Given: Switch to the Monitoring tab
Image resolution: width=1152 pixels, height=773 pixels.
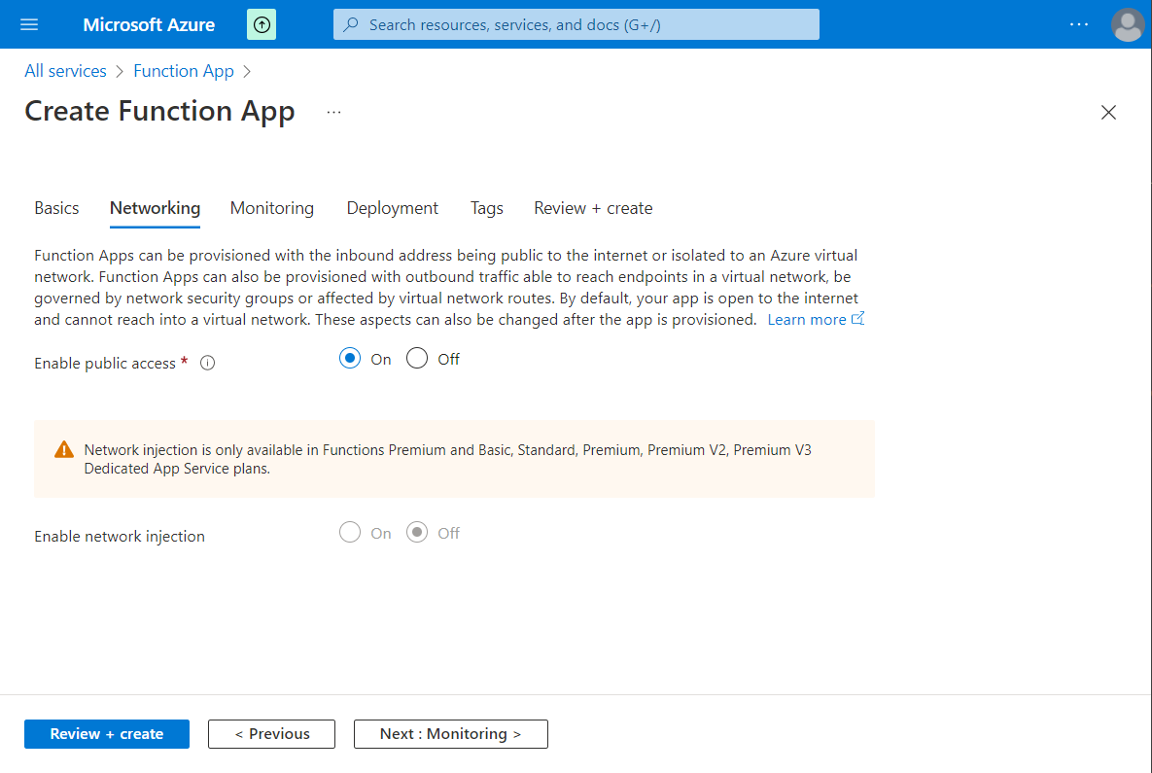Looking at the screenshot, I should [272, 208].
